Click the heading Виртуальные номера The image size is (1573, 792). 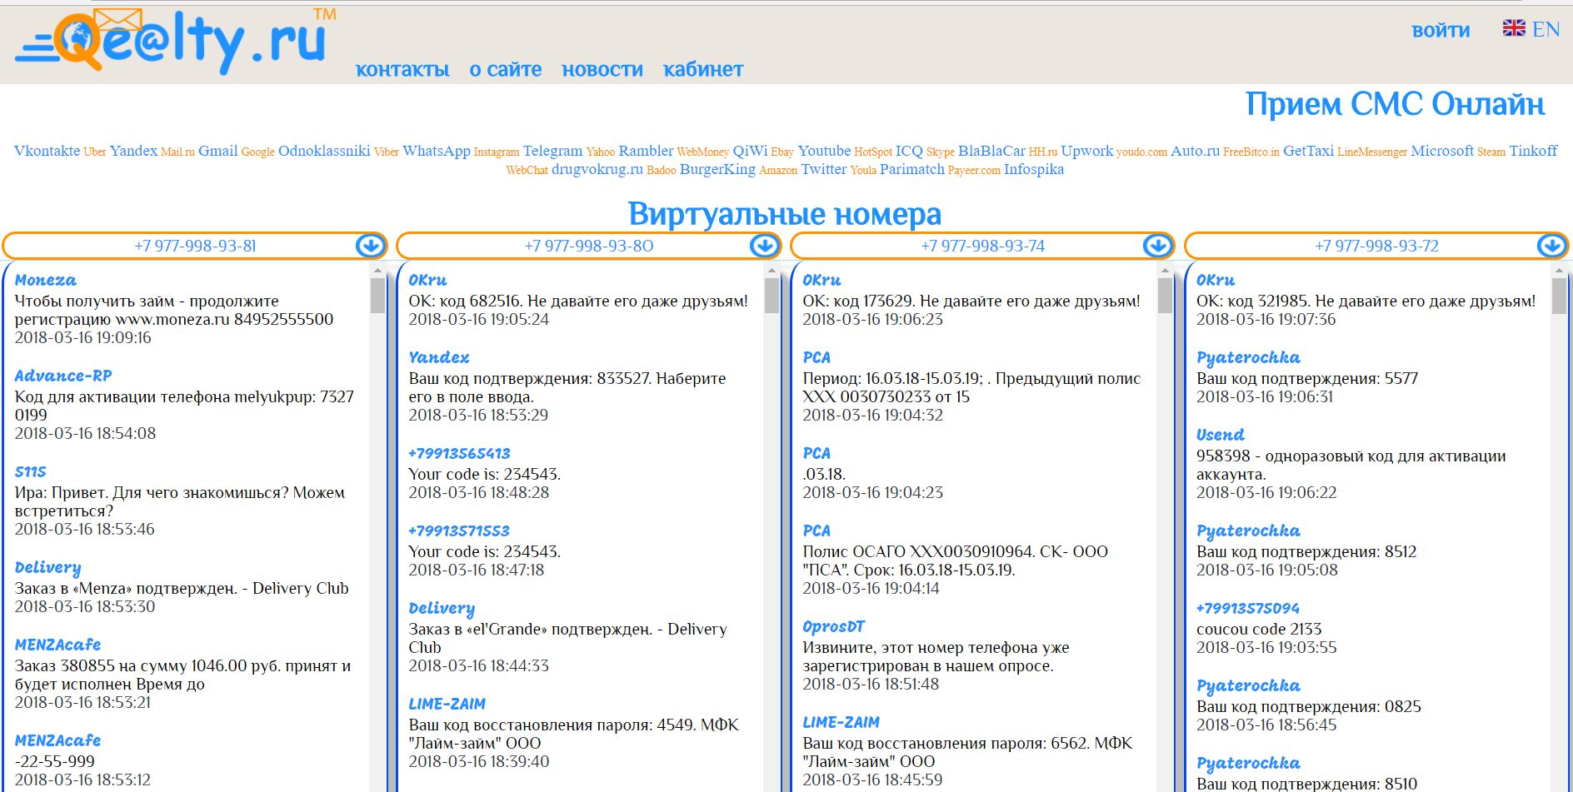(x=785, y=214)
